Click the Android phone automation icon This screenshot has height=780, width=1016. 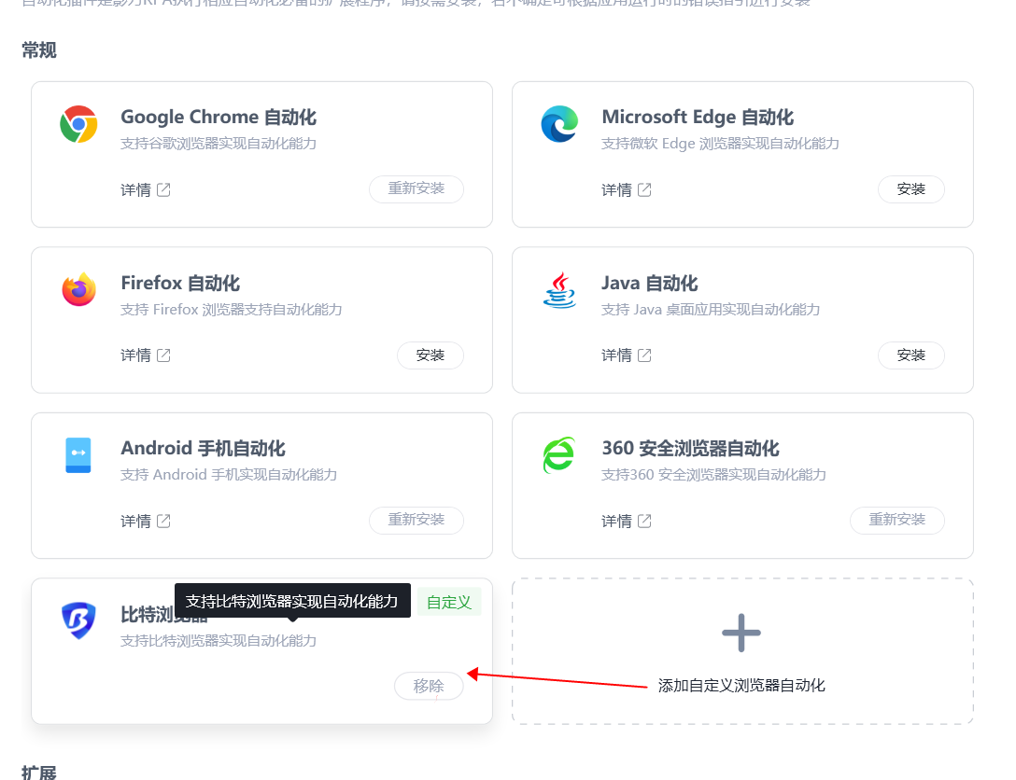tap(78, 455)
